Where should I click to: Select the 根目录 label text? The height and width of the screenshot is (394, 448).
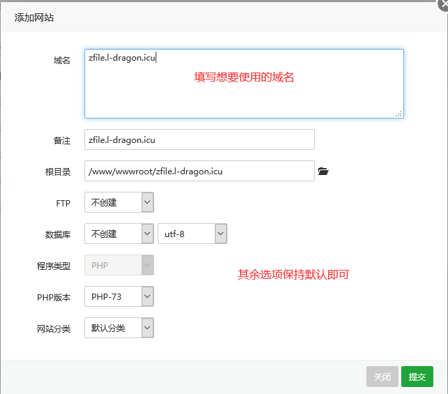coord(58,172)
